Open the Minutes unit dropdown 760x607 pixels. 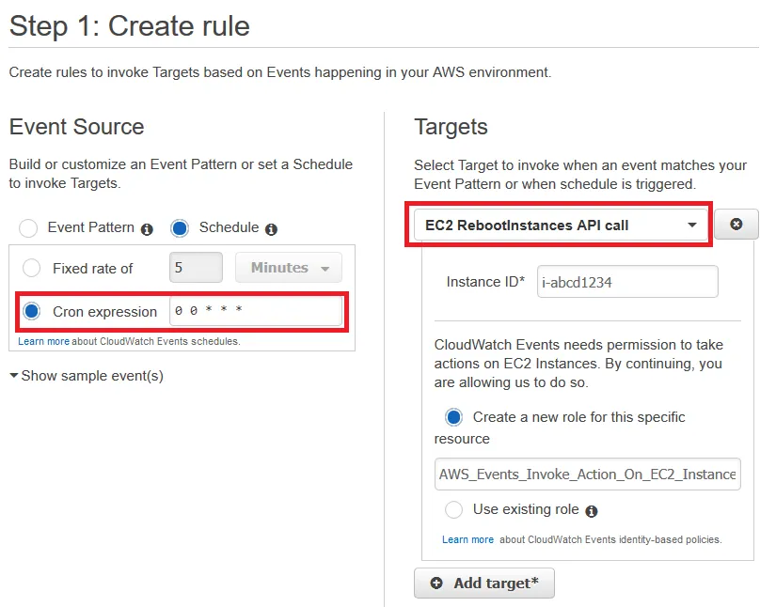point(288,268)
